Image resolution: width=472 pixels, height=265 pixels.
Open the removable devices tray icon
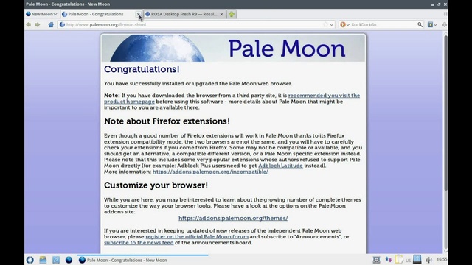(x=417, y=259)
